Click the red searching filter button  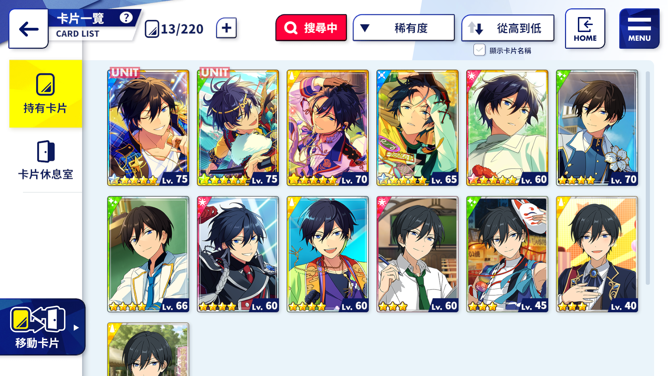[311, 28]
